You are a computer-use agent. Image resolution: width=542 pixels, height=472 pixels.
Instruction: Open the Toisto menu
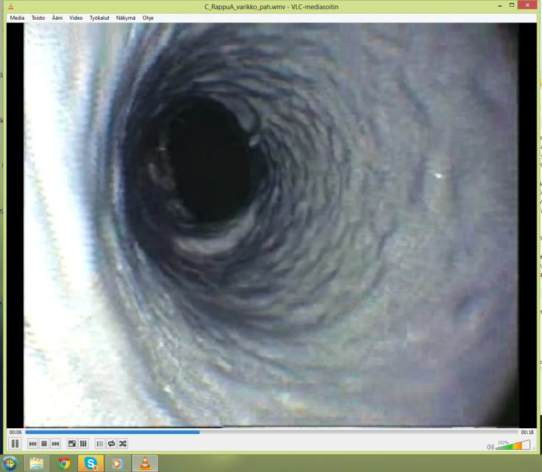pos(38,18)
